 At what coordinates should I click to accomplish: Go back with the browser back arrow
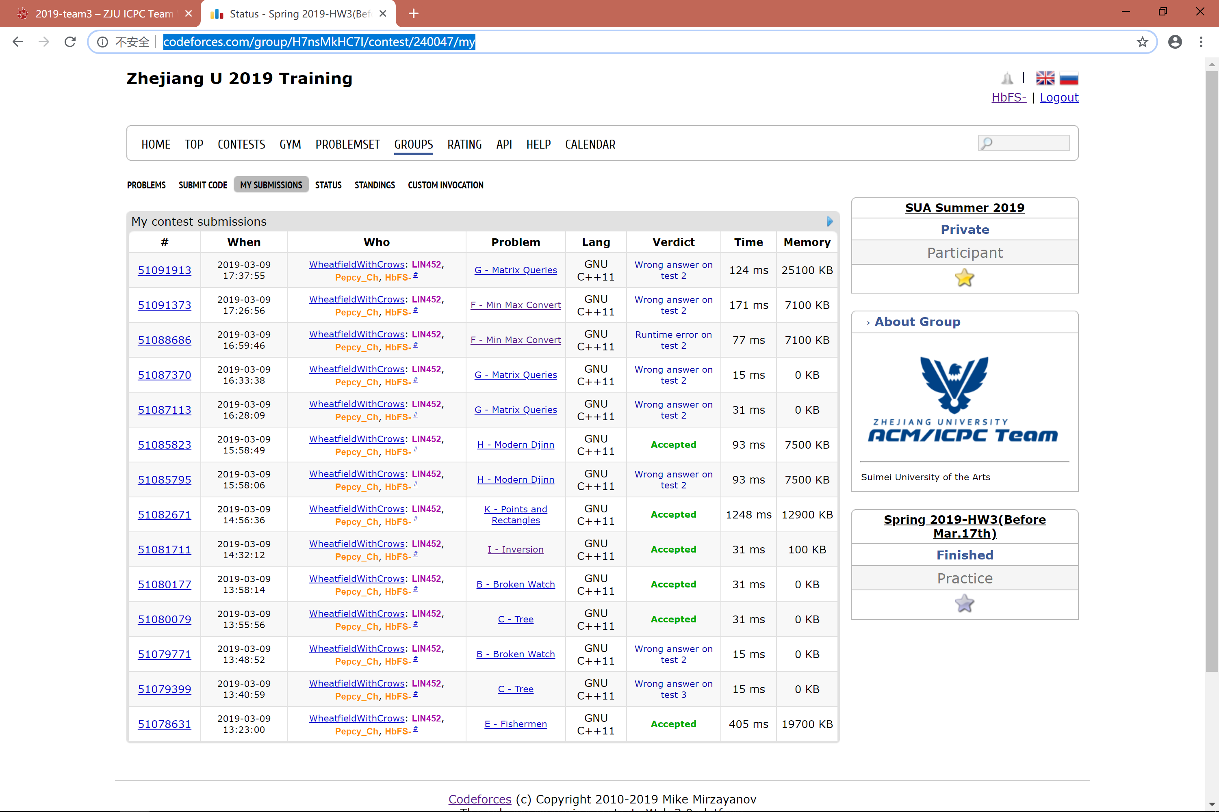18,42
